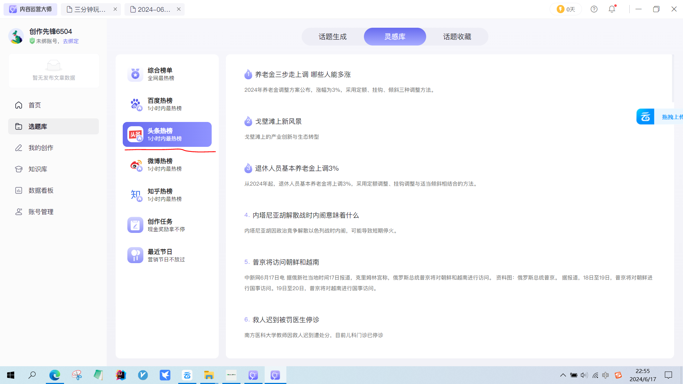Click the 去绑定 binding link
Image resolution: width=683 pixels, height=384 pixels.
[x=70, y=41]
